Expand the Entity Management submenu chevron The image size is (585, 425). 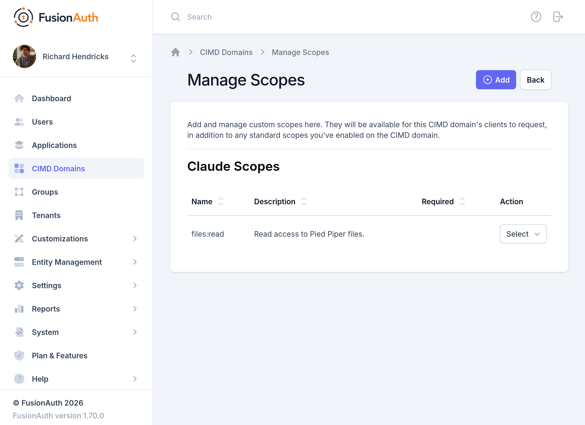click(x=135, y=262)
